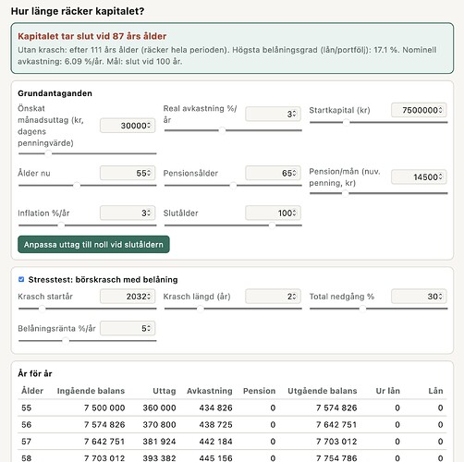
Task: Click the Real avkastning slider handle
Action: (222, 130)
